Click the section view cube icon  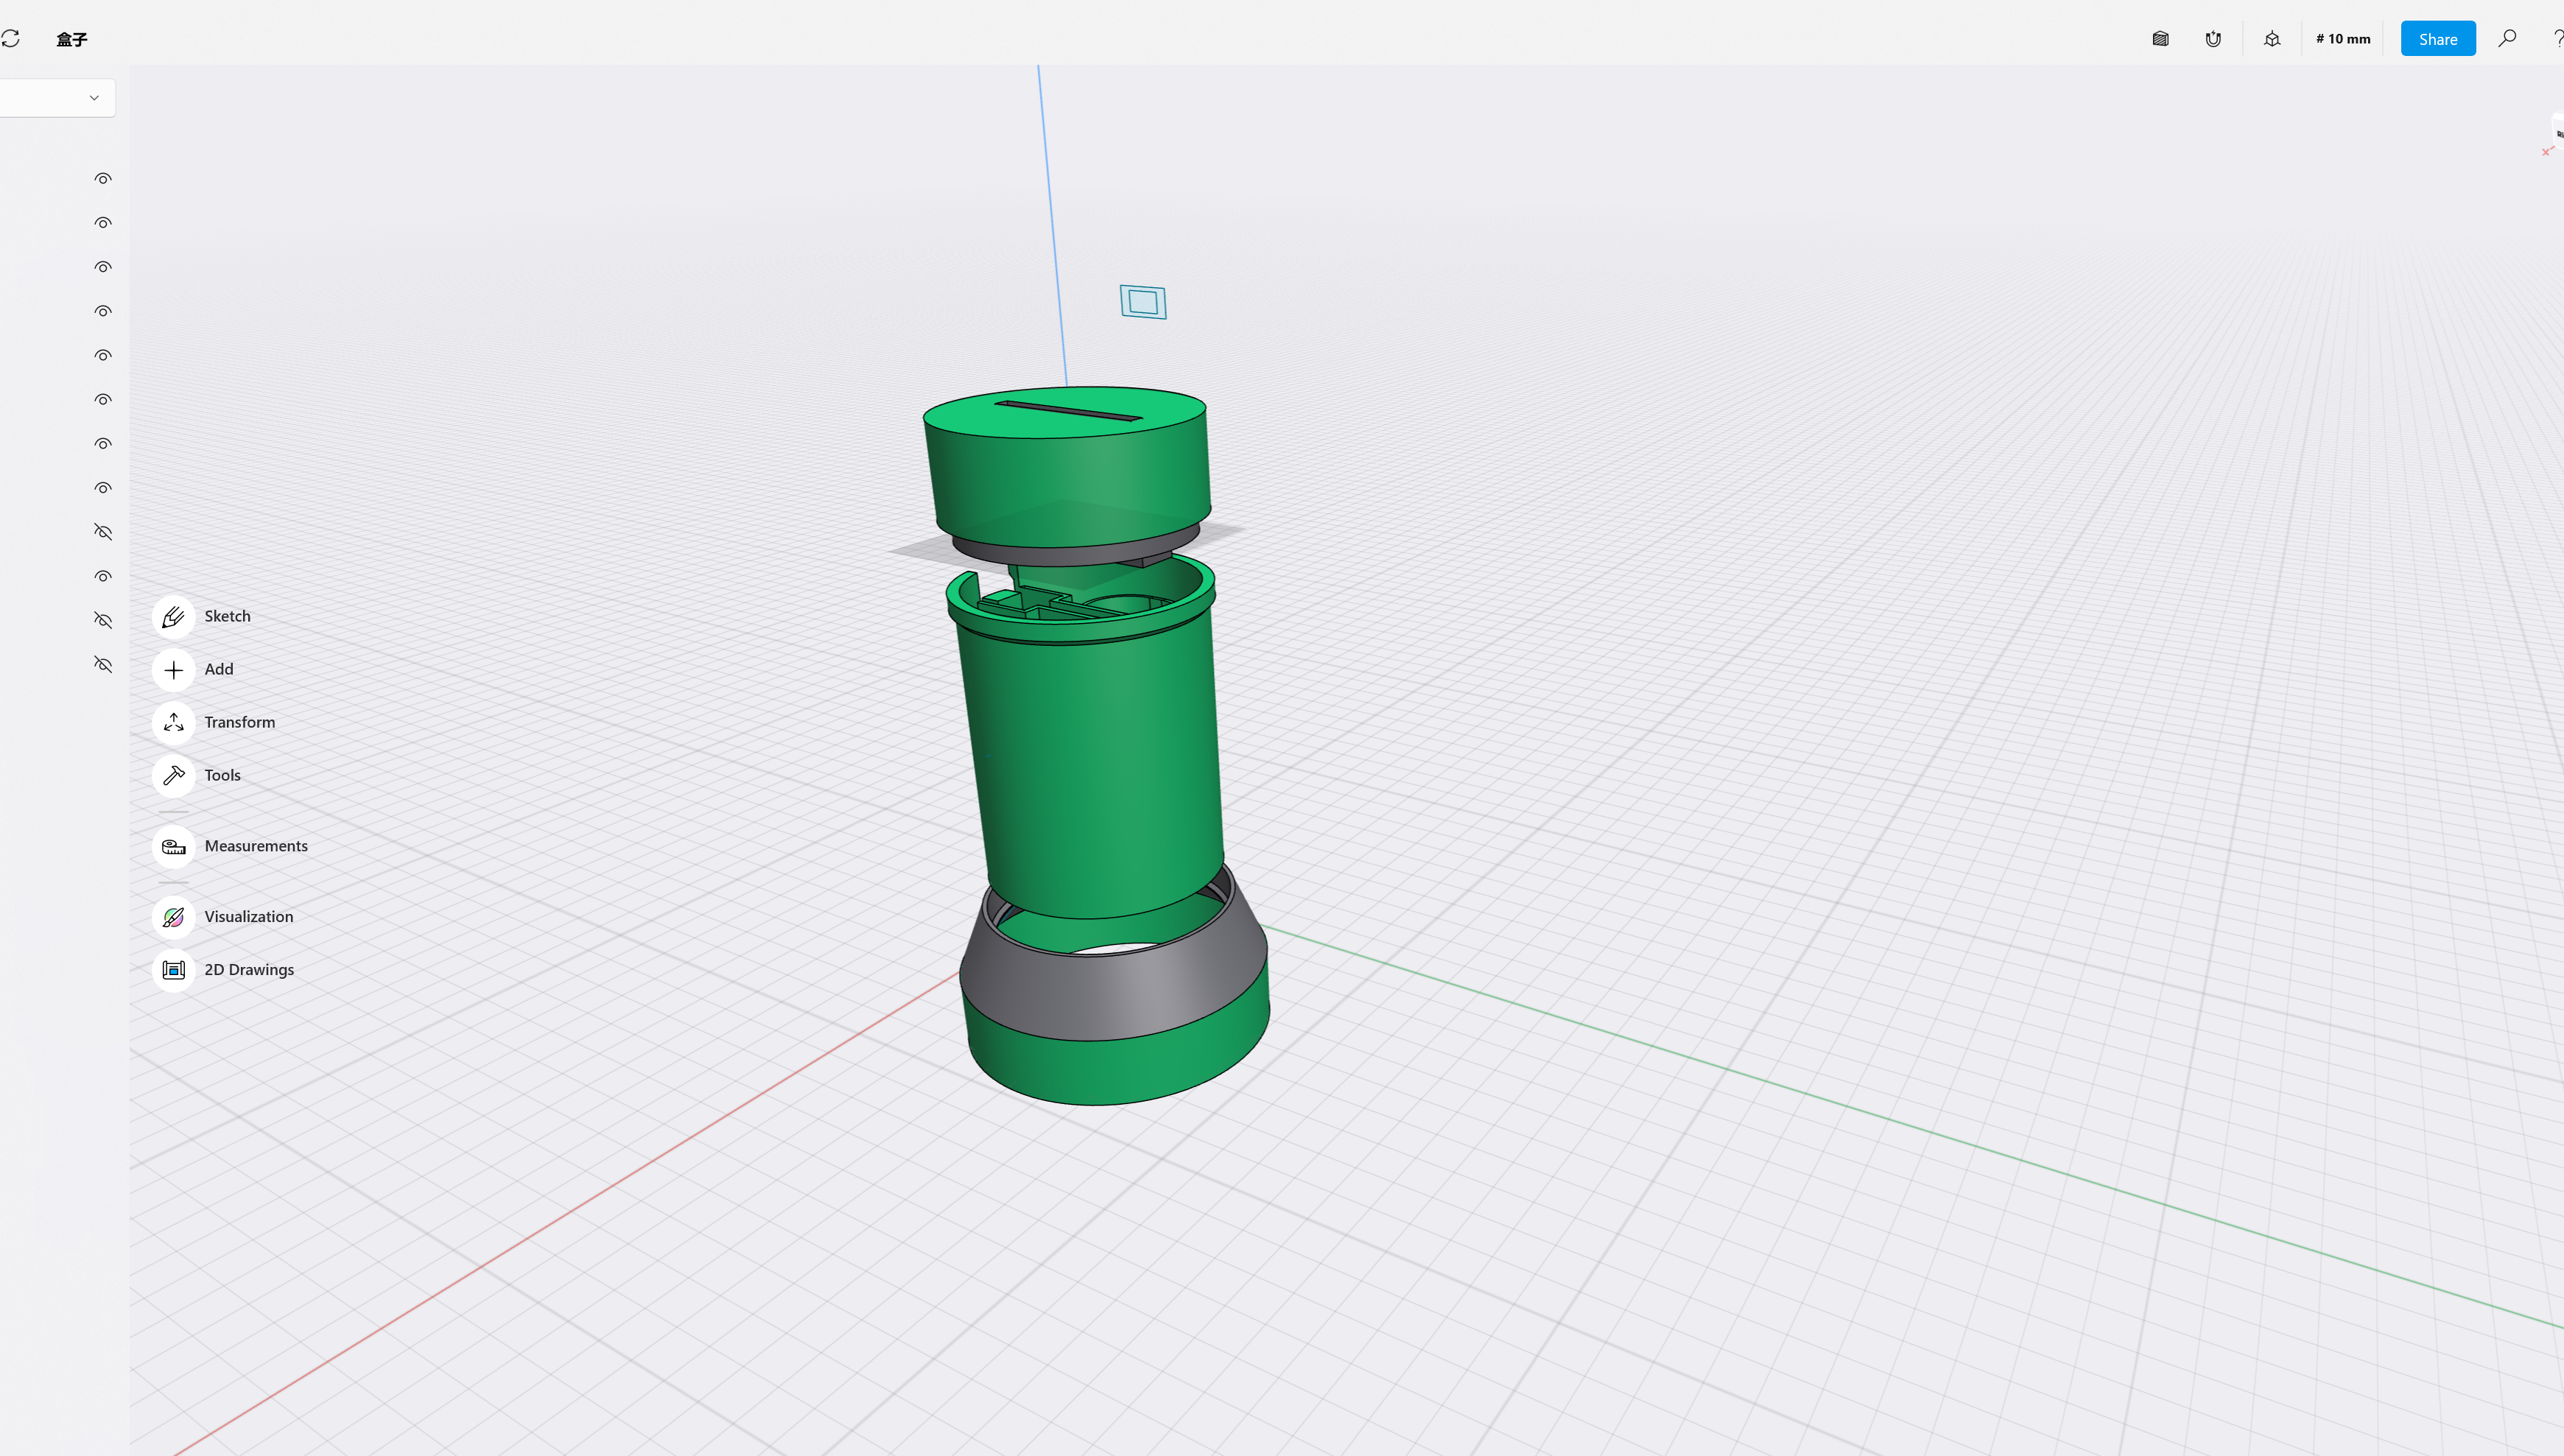point(2160,39)
